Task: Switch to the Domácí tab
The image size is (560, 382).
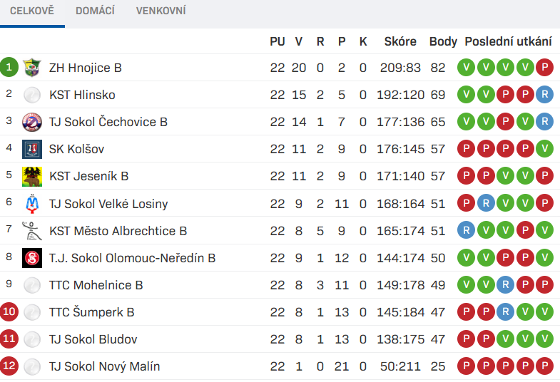Action: click(x=95, y=11)
